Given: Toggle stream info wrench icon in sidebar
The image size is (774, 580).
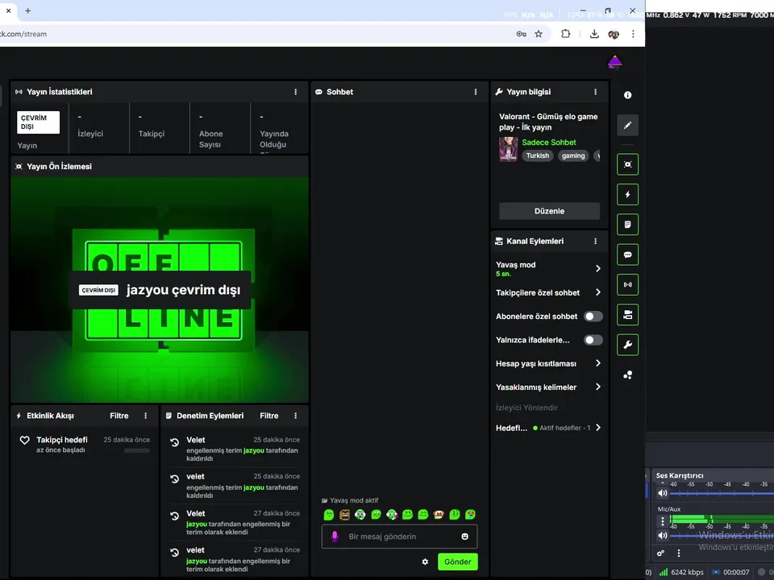Looking at the screenshot, I should pos(627,345).
